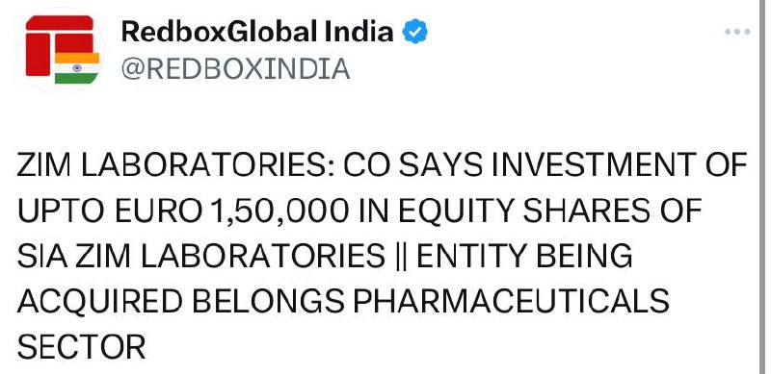Click the word 'PHARMACEUTICALS'

(512, 301)
